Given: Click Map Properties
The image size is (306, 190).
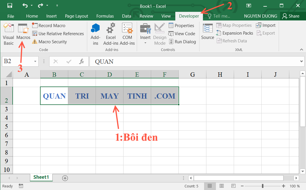Looking at the screenshot, I should pyautogui.click(x=234, y=25).
